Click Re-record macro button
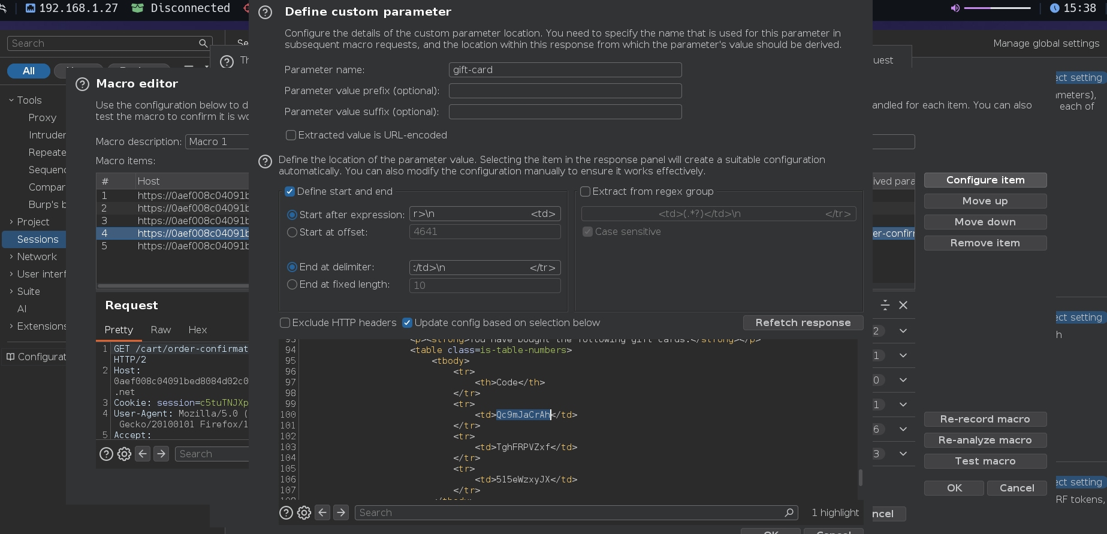The width and height of the screenshot is (1107, 534). coord(985,420)
